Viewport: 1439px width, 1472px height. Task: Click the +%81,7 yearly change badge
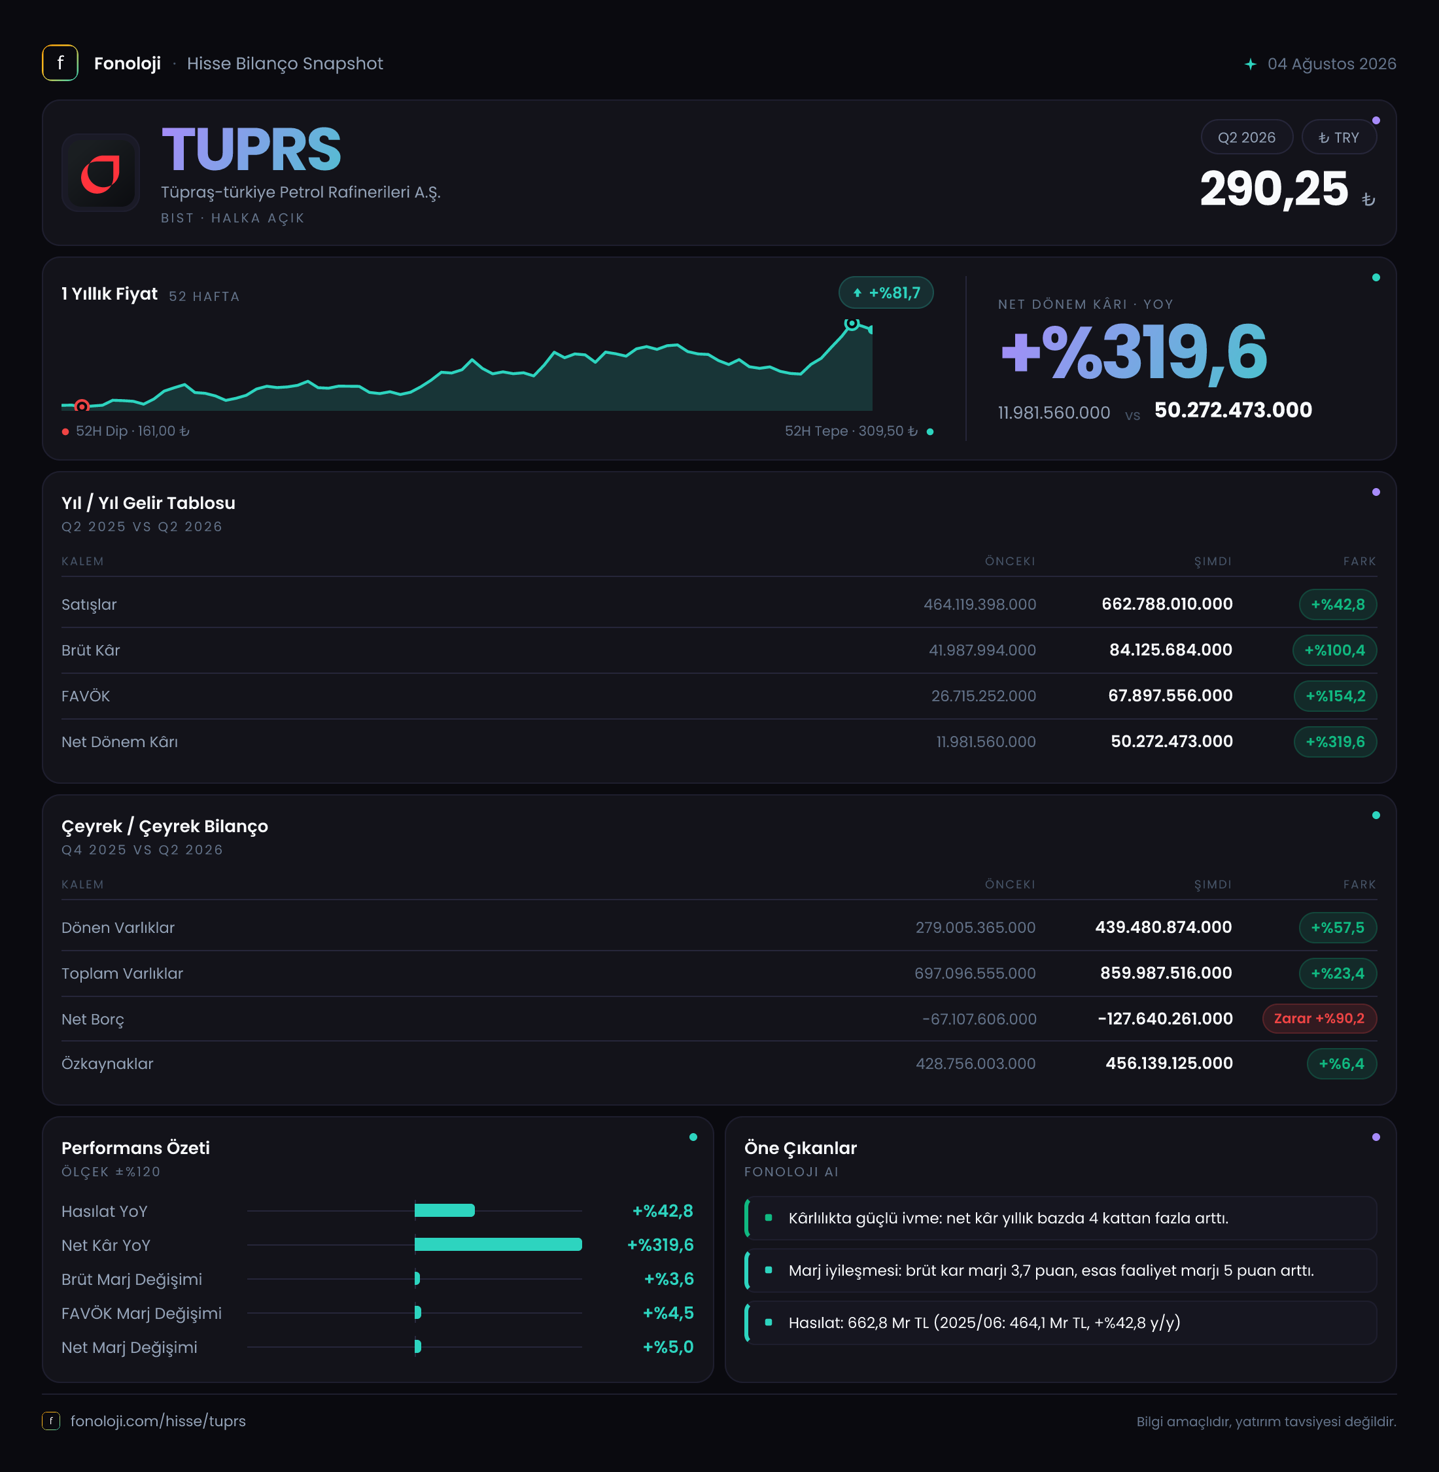click(x=886, y=292)
